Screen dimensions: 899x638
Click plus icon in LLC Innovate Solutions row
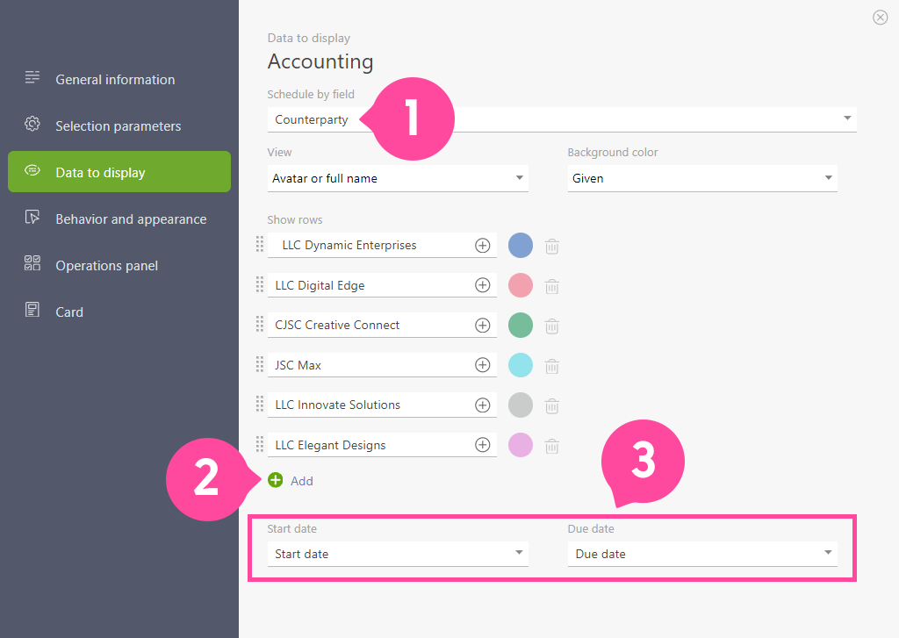click(x=483, y=405)
